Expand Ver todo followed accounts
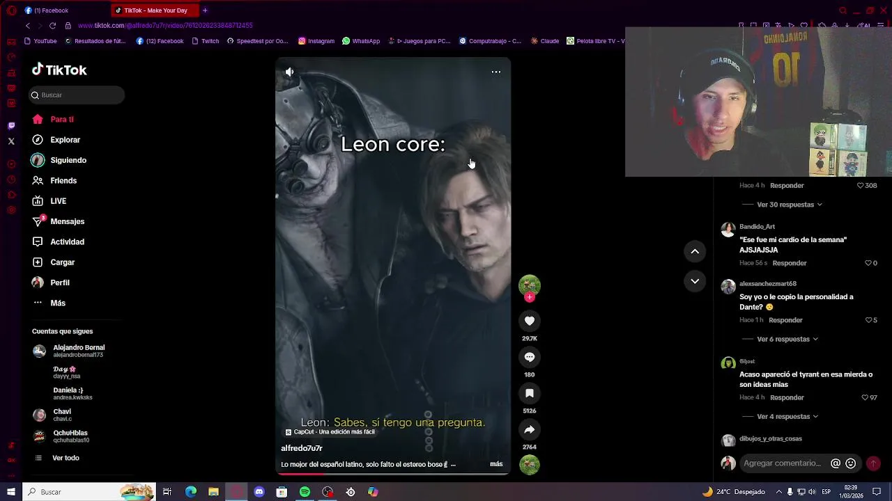This screenshot has width=892, height=501. click(57, 458)
